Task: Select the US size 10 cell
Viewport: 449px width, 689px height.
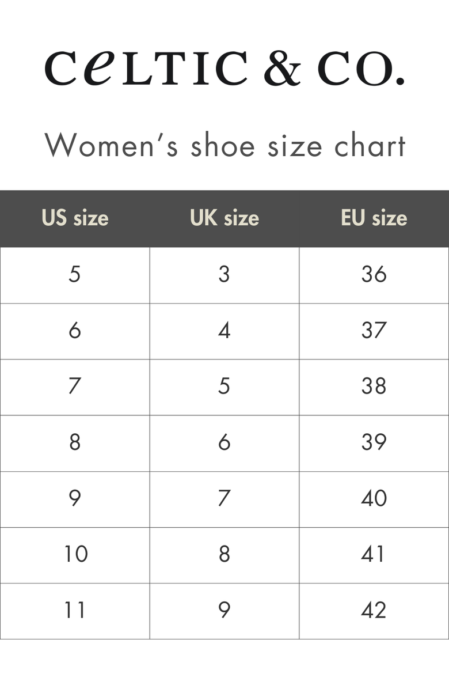Action: (x=75, y=554)
